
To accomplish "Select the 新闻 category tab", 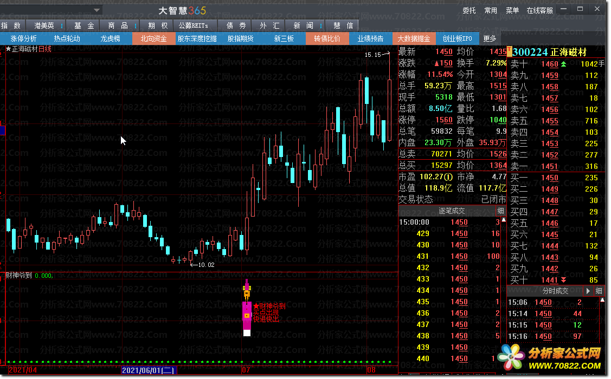I will click(304, 25).
